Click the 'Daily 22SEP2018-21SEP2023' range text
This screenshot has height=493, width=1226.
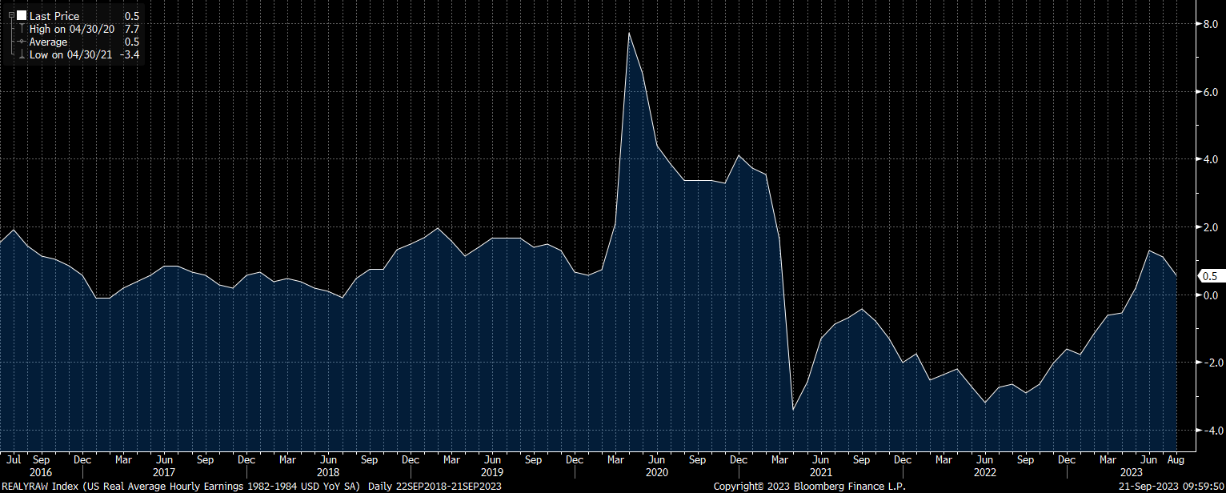pos(434,487)
